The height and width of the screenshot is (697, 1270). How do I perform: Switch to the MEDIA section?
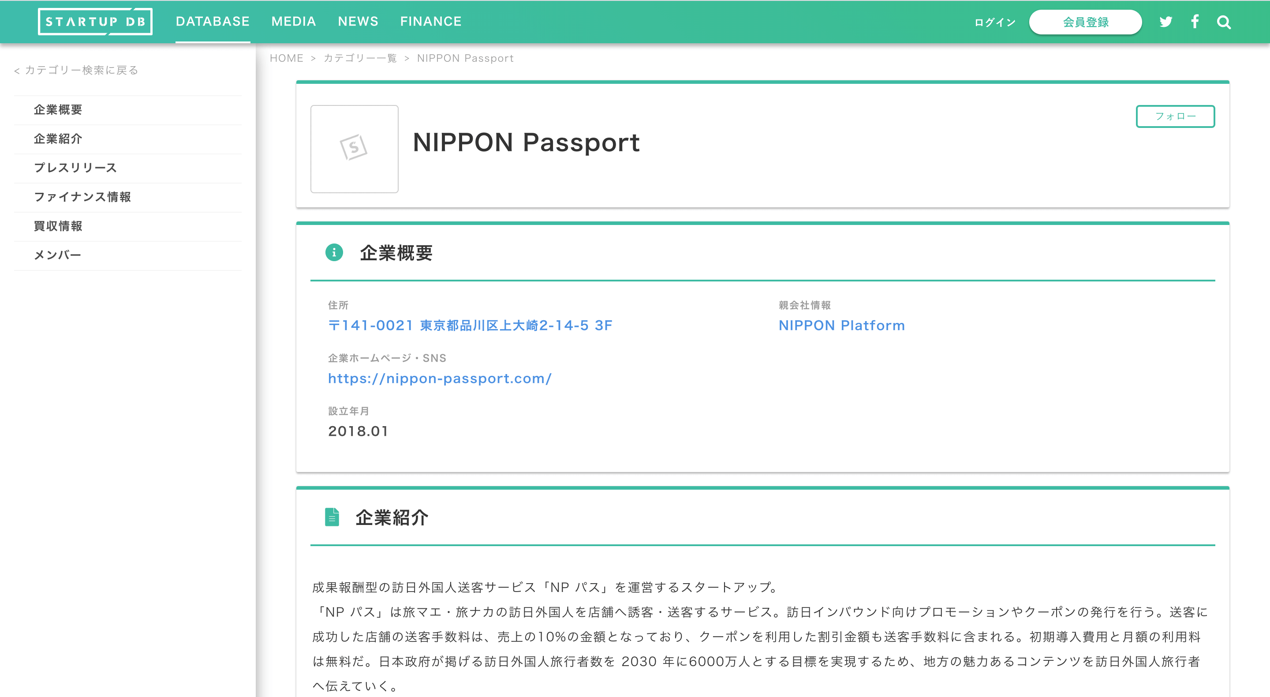coord(293,22)
